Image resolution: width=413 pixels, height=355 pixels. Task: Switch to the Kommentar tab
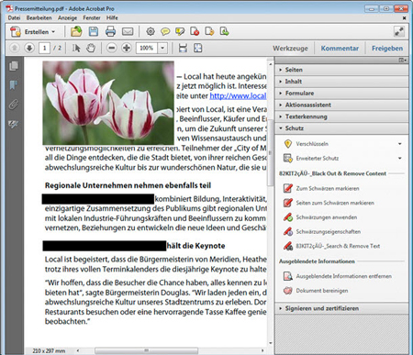(340, 49)
